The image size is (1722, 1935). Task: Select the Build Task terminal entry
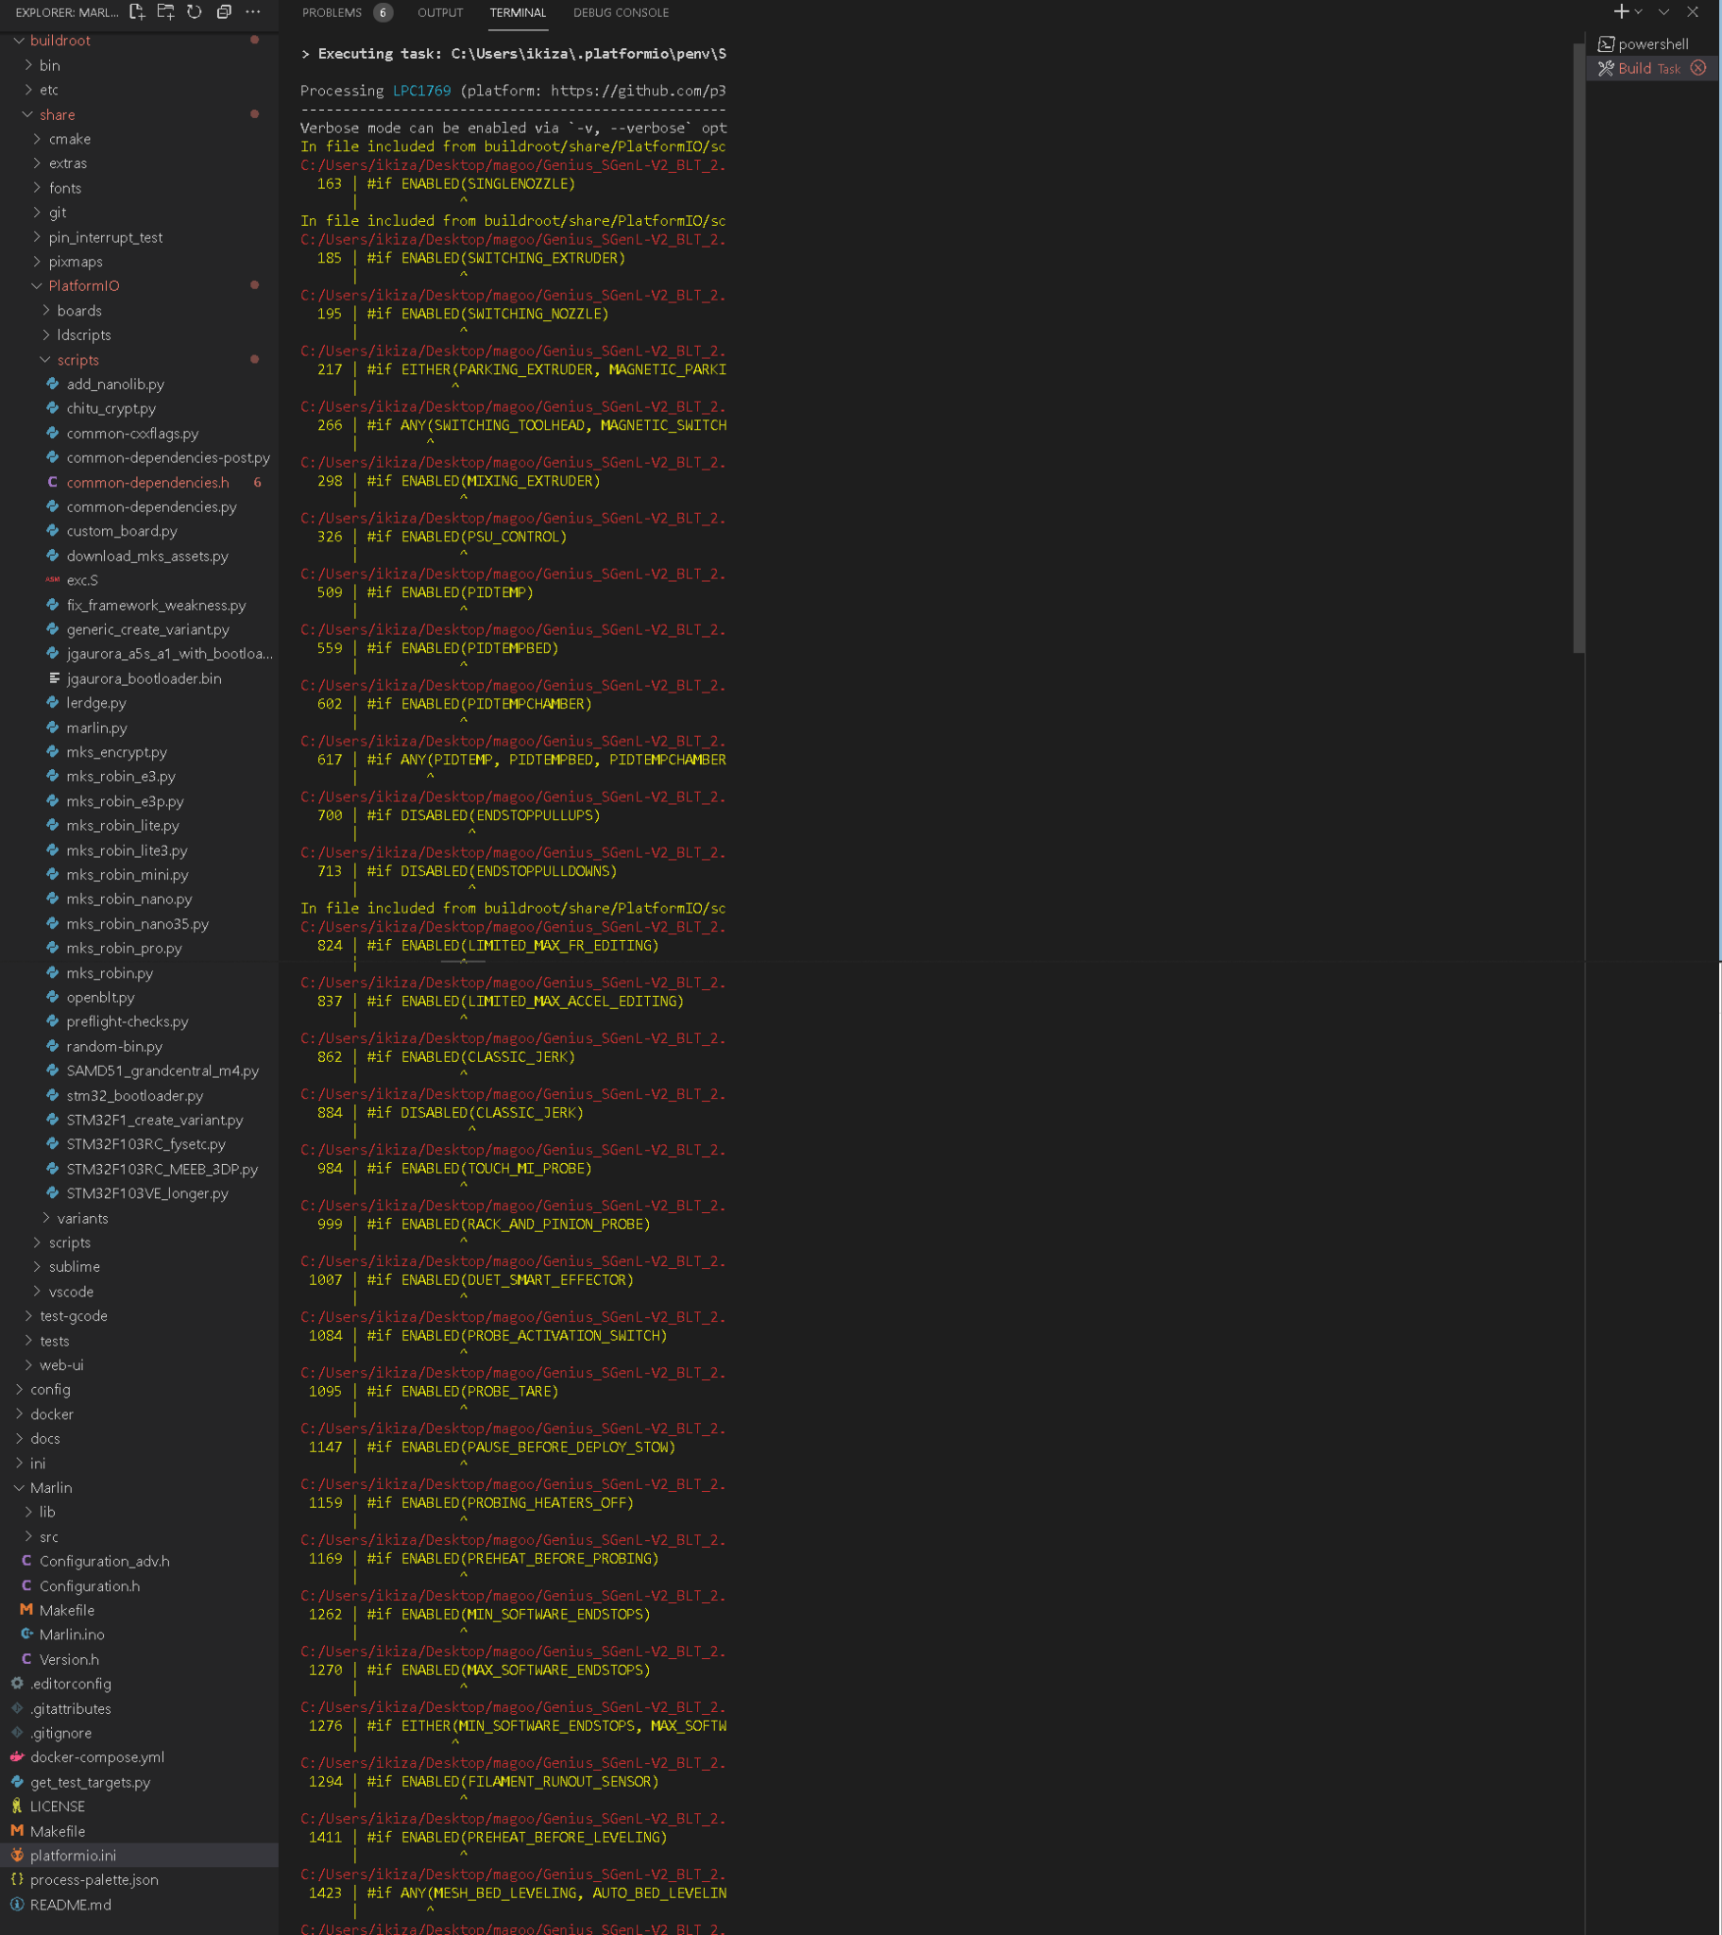(x=1653, y=68)
